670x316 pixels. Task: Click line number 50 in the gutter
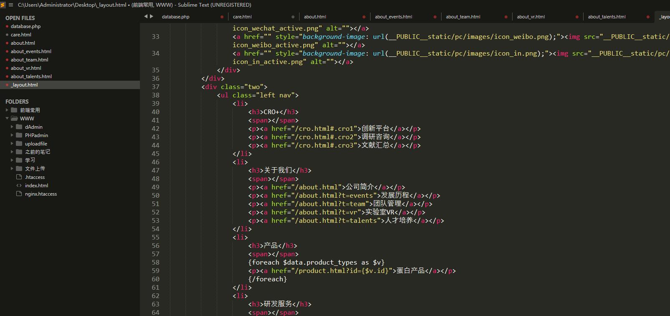(155, 196)
